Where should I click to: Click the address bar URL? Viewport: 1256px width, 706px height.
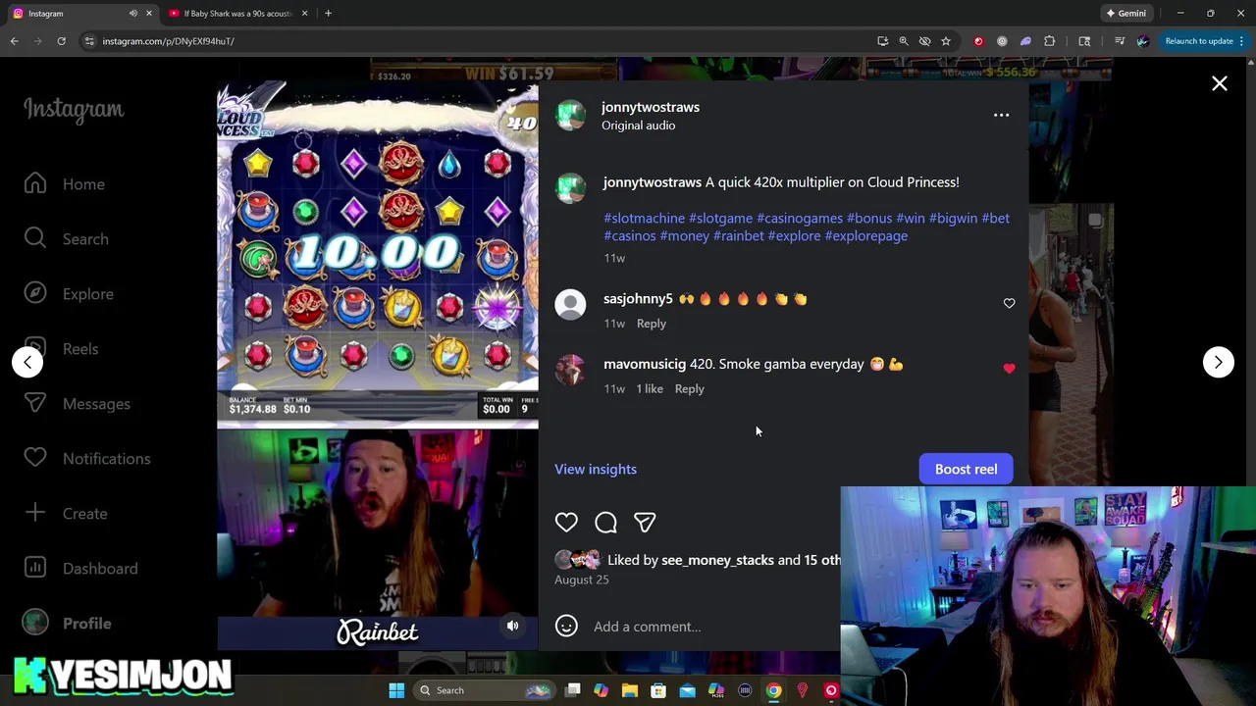(168, 41)
